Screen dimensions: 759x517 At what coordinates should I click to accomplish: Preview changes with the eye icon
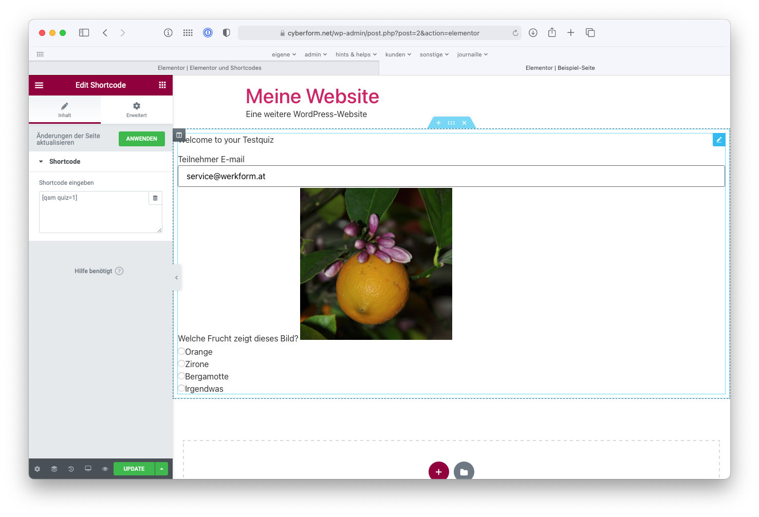click(105, 469)
